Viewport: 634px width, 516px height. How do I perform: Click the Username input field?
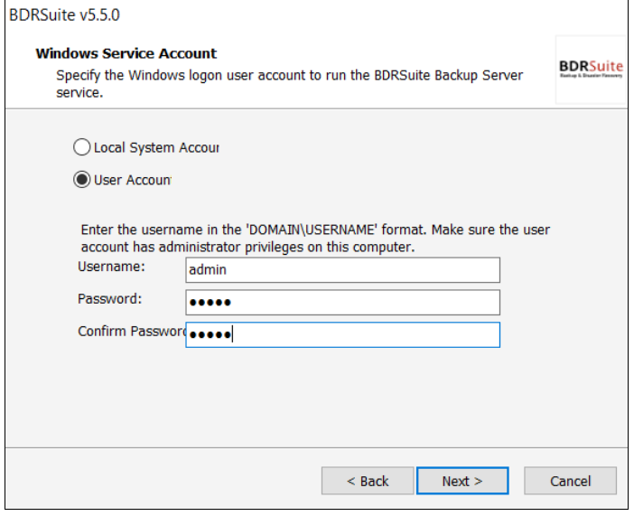click(342, 270)
